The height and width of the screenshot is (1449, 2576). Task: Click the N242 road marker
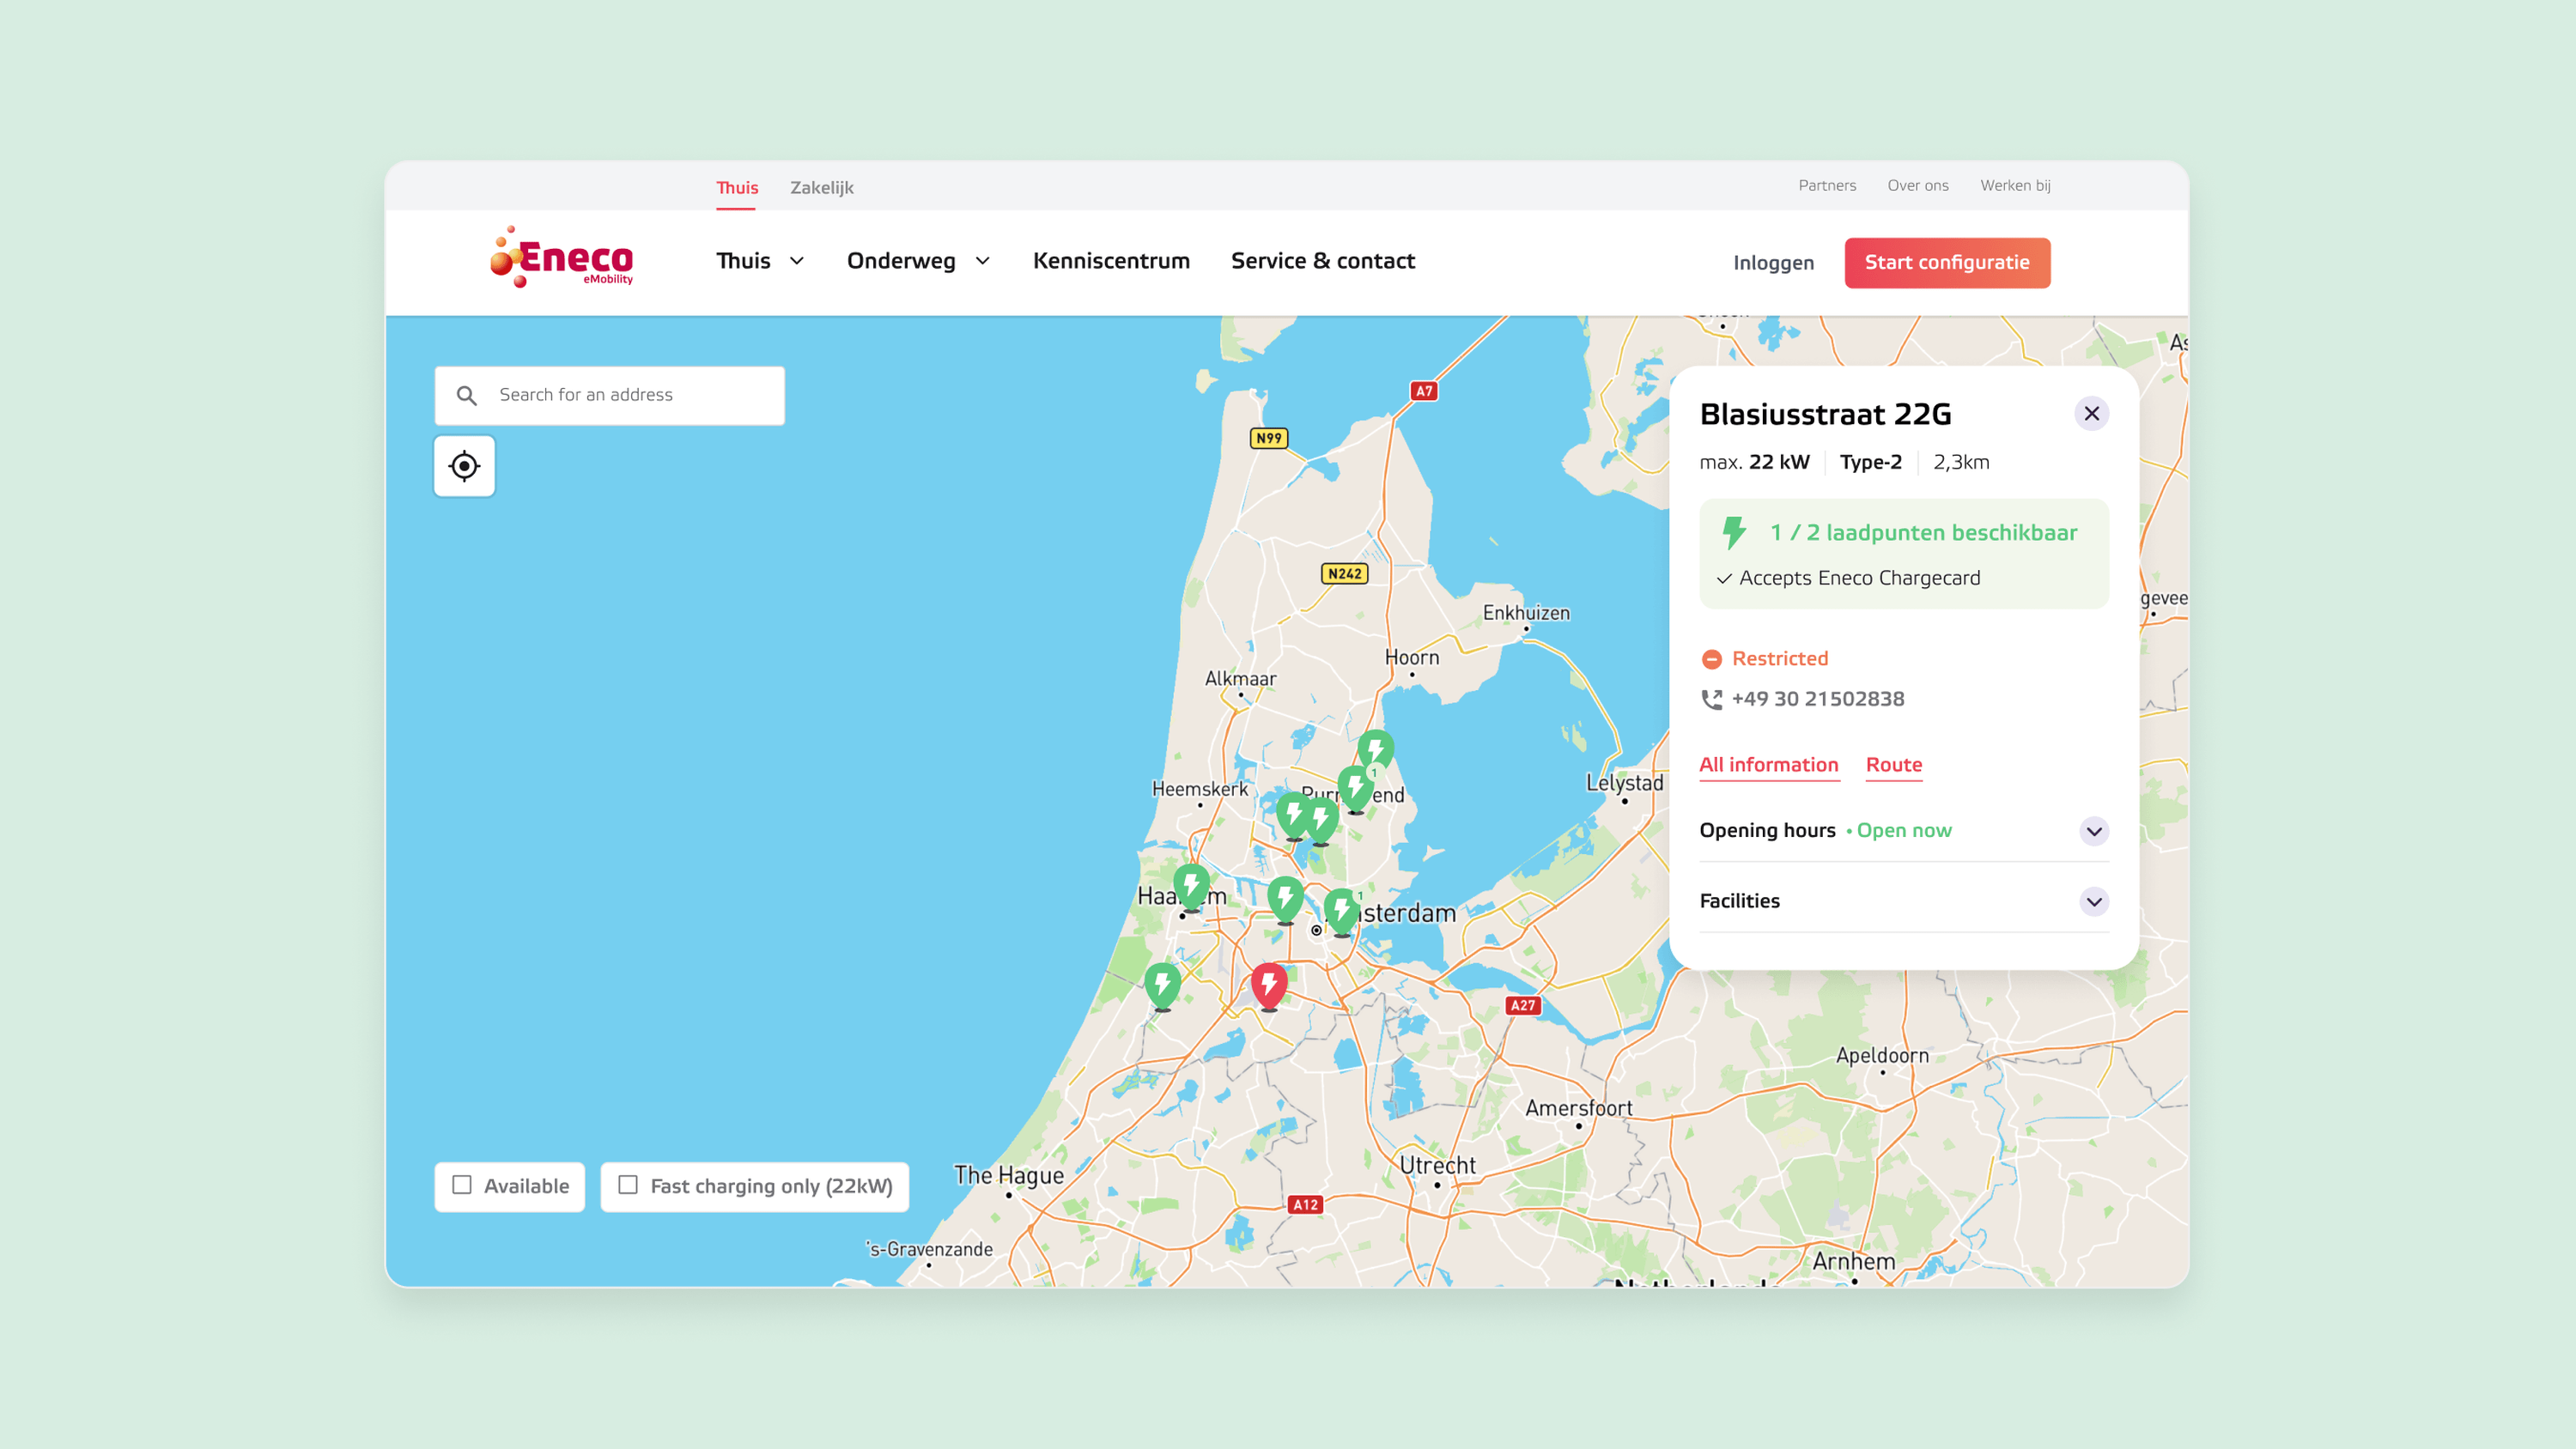click(x=1344, y=574)
